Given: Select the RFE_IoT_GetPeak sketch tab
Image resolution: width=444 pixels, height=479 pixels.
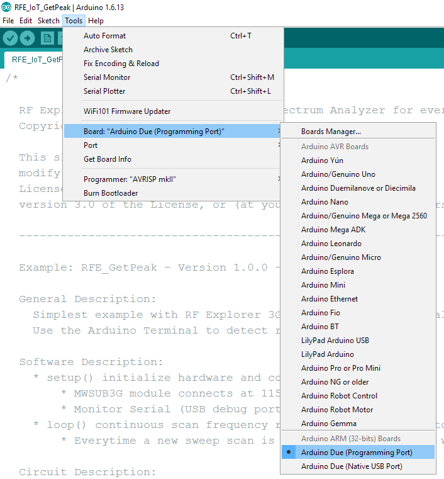Looking at the screenshot, I should pos(33,60).
